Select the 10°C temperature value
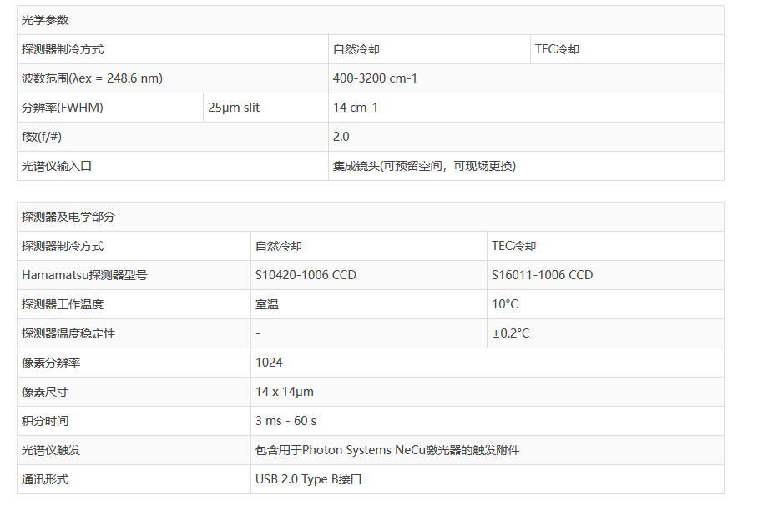 [505, 304]
